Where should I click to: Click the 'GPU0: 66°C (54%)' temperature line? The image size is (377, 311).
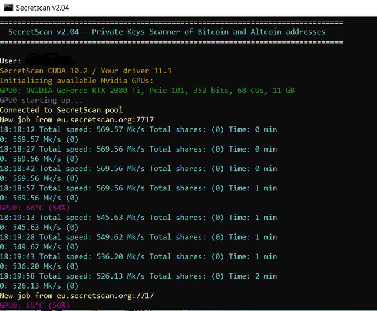click(x=35, y=208)
